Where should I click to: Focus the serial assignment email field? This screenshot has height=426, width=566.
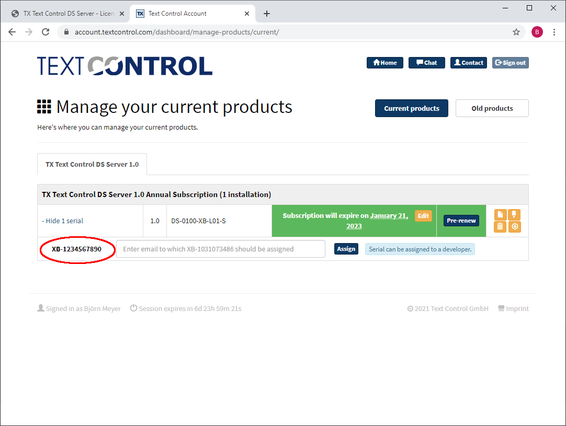point(221,249)
